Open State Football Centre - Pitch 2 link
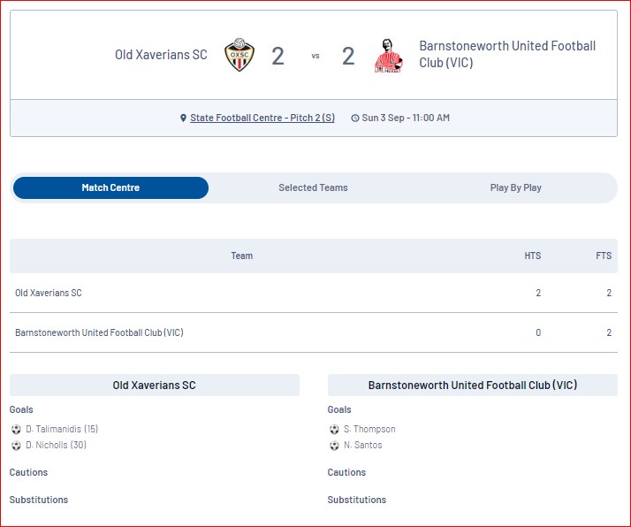The height and width of the screenshot is (527, 631). pyautogui.click(x=262, y=118)
